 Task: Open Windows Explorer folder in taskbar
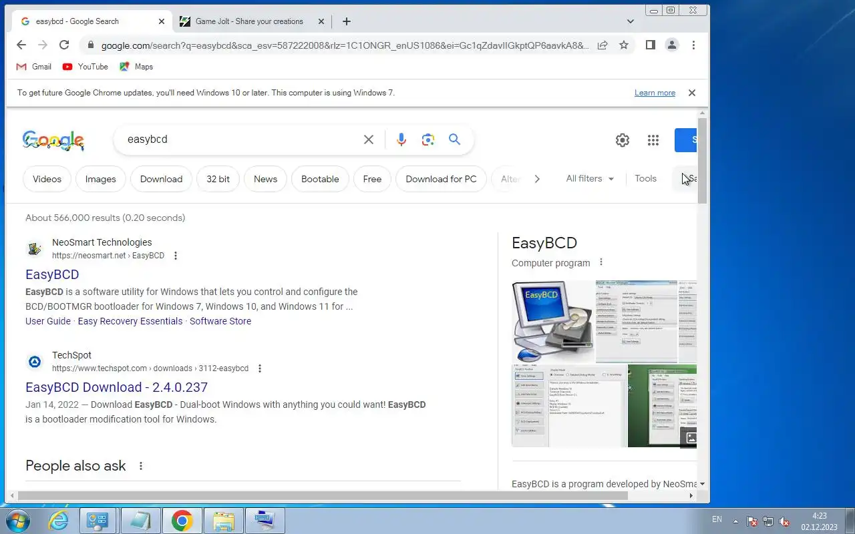[x=223, y=521]
